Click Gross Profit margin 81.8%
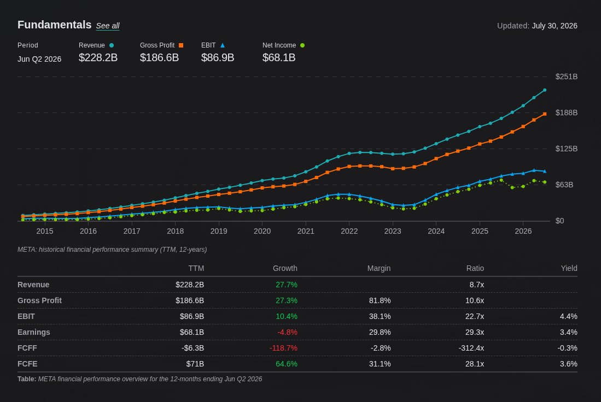This screenshot has width=601, height=402. (380, 300)
